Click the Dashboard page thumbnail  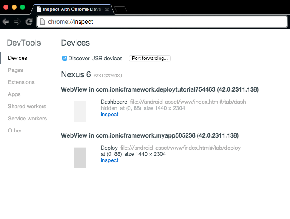click(x=80, y=111)
